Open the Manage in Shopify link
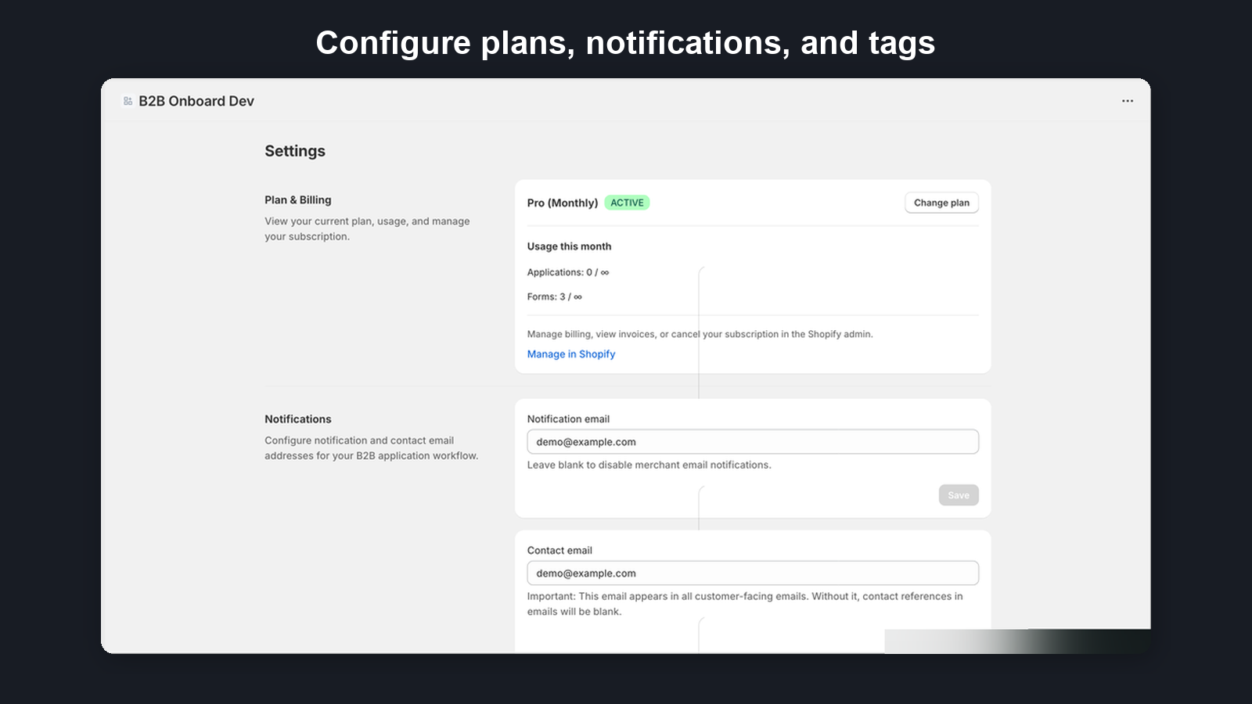The height and width of the screenshot is (704, 1252). (570, 354)
